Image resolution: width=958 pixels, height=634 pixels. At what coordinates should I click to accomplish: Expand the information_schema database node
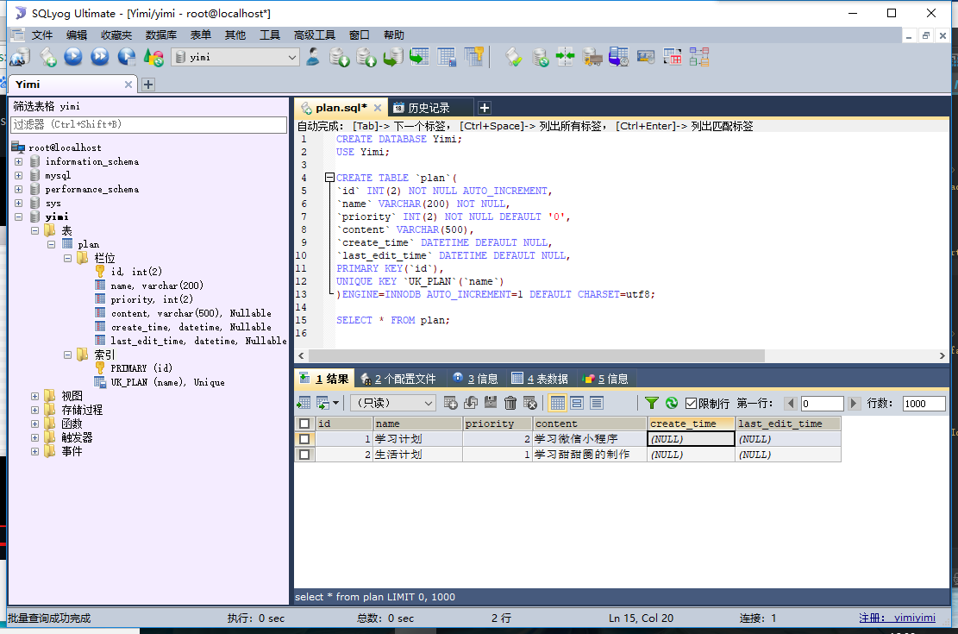[x=18, y=161]
